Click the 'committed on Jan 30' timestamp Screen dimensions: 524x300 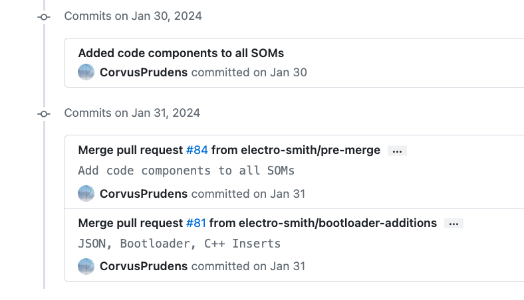coord(249,72)
